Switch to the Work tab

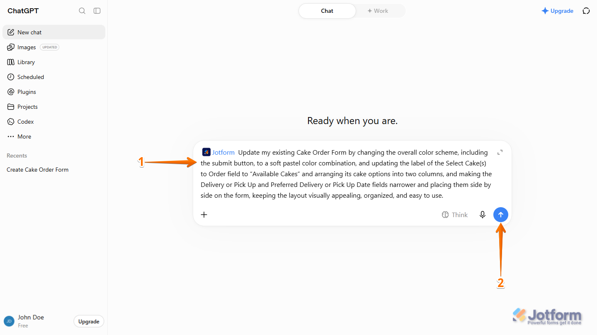[x=378, y=11]
